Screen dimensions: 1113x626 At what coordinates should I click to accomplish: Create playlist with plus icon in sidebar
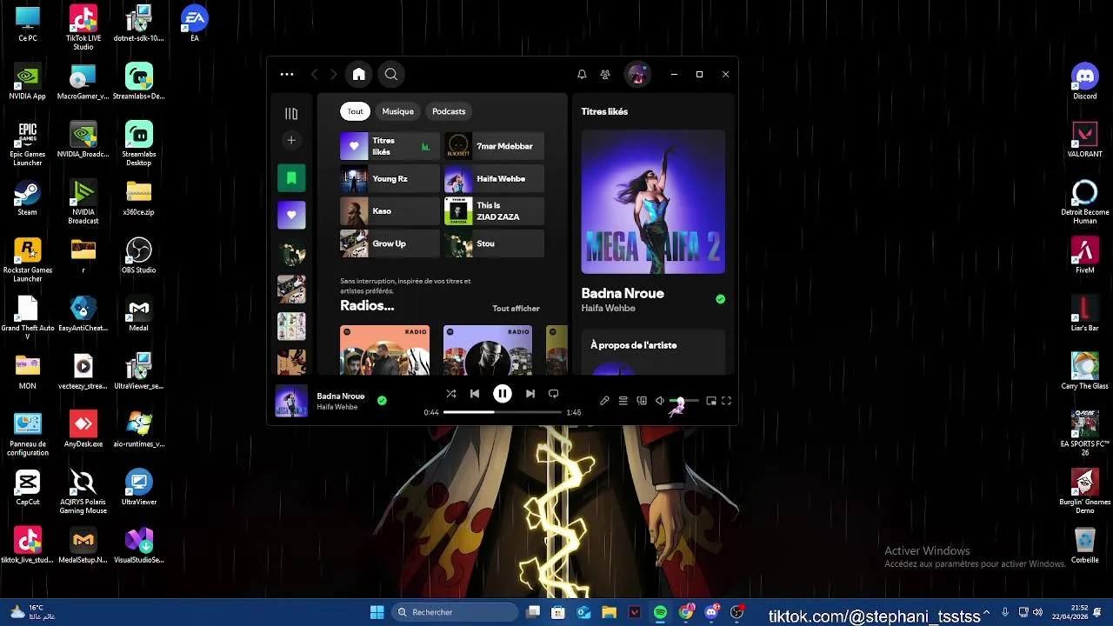click(291, 140)
